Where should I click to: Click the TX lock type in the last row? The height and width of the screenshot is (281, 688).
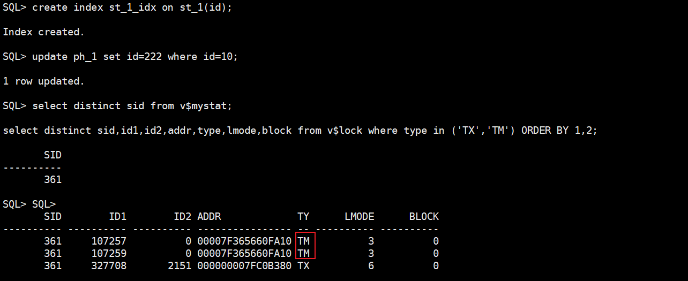point(303,265)
